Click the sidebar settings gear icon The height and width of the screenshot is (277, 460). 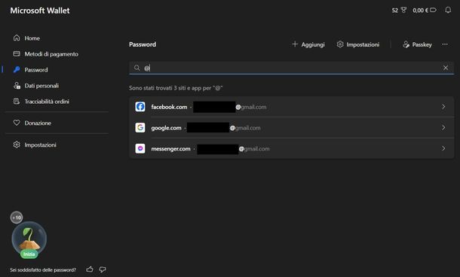[x=17, y=145]
